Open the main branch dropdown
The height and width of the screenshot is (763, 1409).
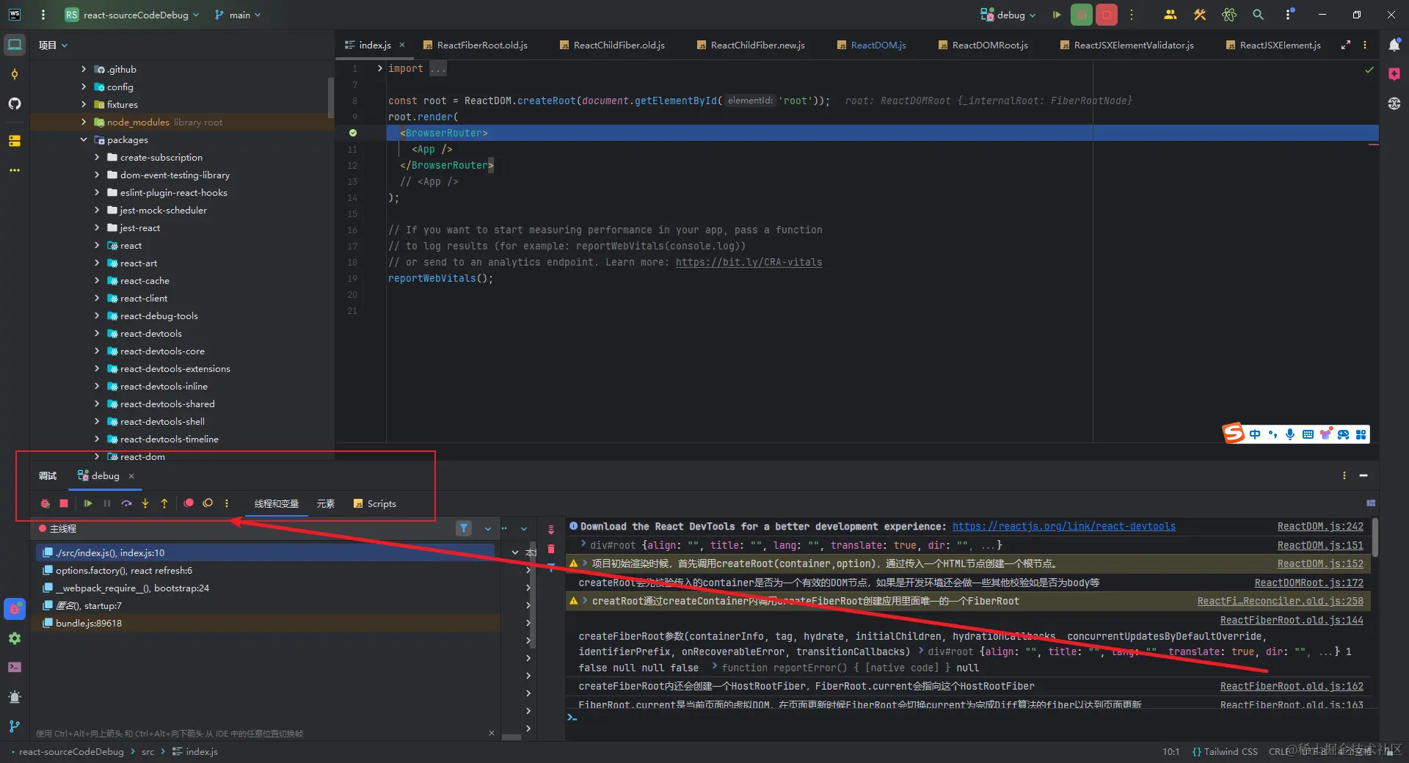click(x=238, y=15)
